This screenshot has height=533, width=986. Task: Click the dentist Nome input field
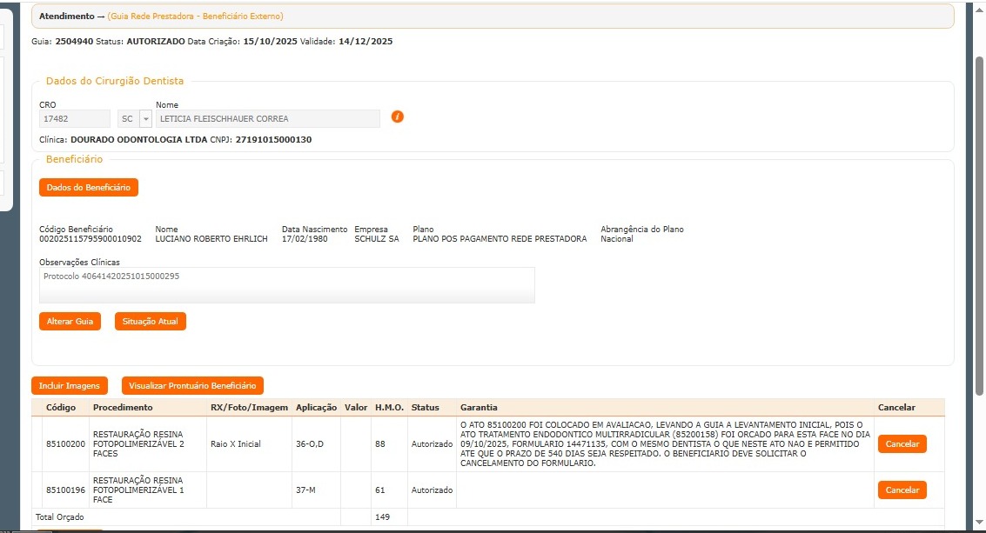click(267, 119)
